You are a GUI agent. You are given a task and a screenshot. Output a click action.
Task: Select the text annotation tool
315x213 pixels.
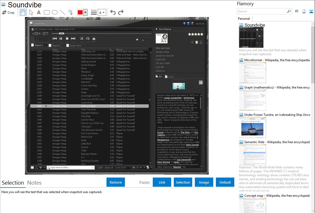[39, 12]
